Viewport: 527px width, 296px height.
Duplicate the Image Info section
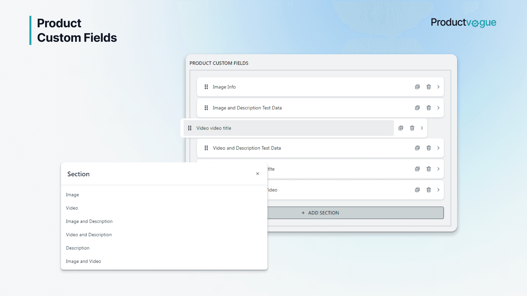417,87
